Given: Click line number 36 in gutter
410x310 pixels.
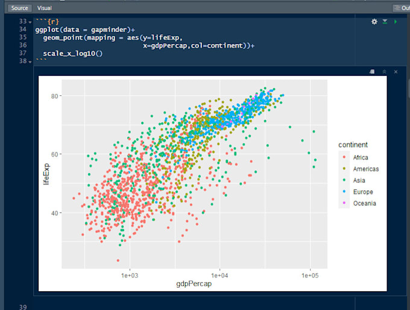Looking at the screenshot, I should (23, 45).
